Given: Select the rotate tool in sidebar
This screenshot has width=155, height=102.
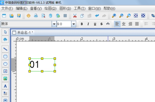Looking at the screenshot, I should click(x=5, y=40).
